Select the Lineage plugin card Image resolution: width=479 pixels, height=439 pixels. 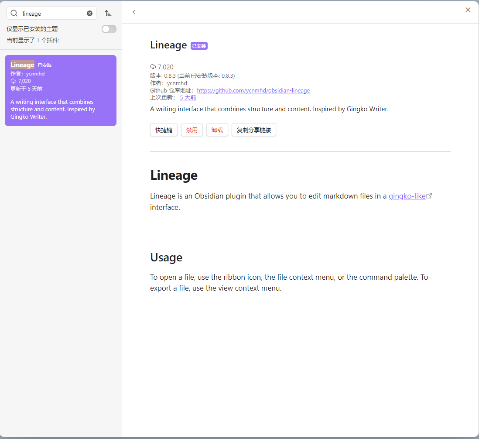tap(61, 90)
